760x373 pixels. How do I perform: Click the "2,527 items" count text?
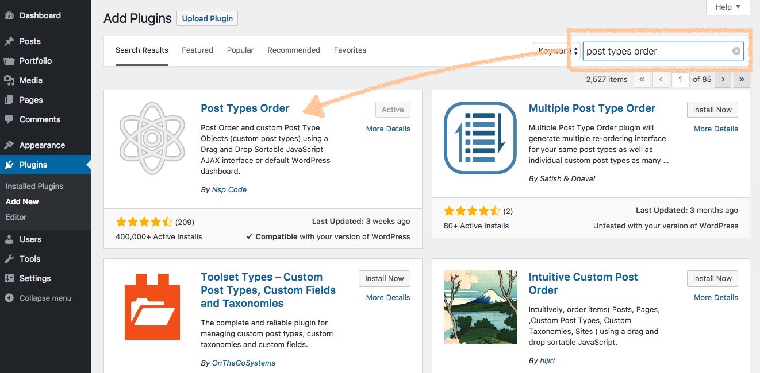[607, 80]
